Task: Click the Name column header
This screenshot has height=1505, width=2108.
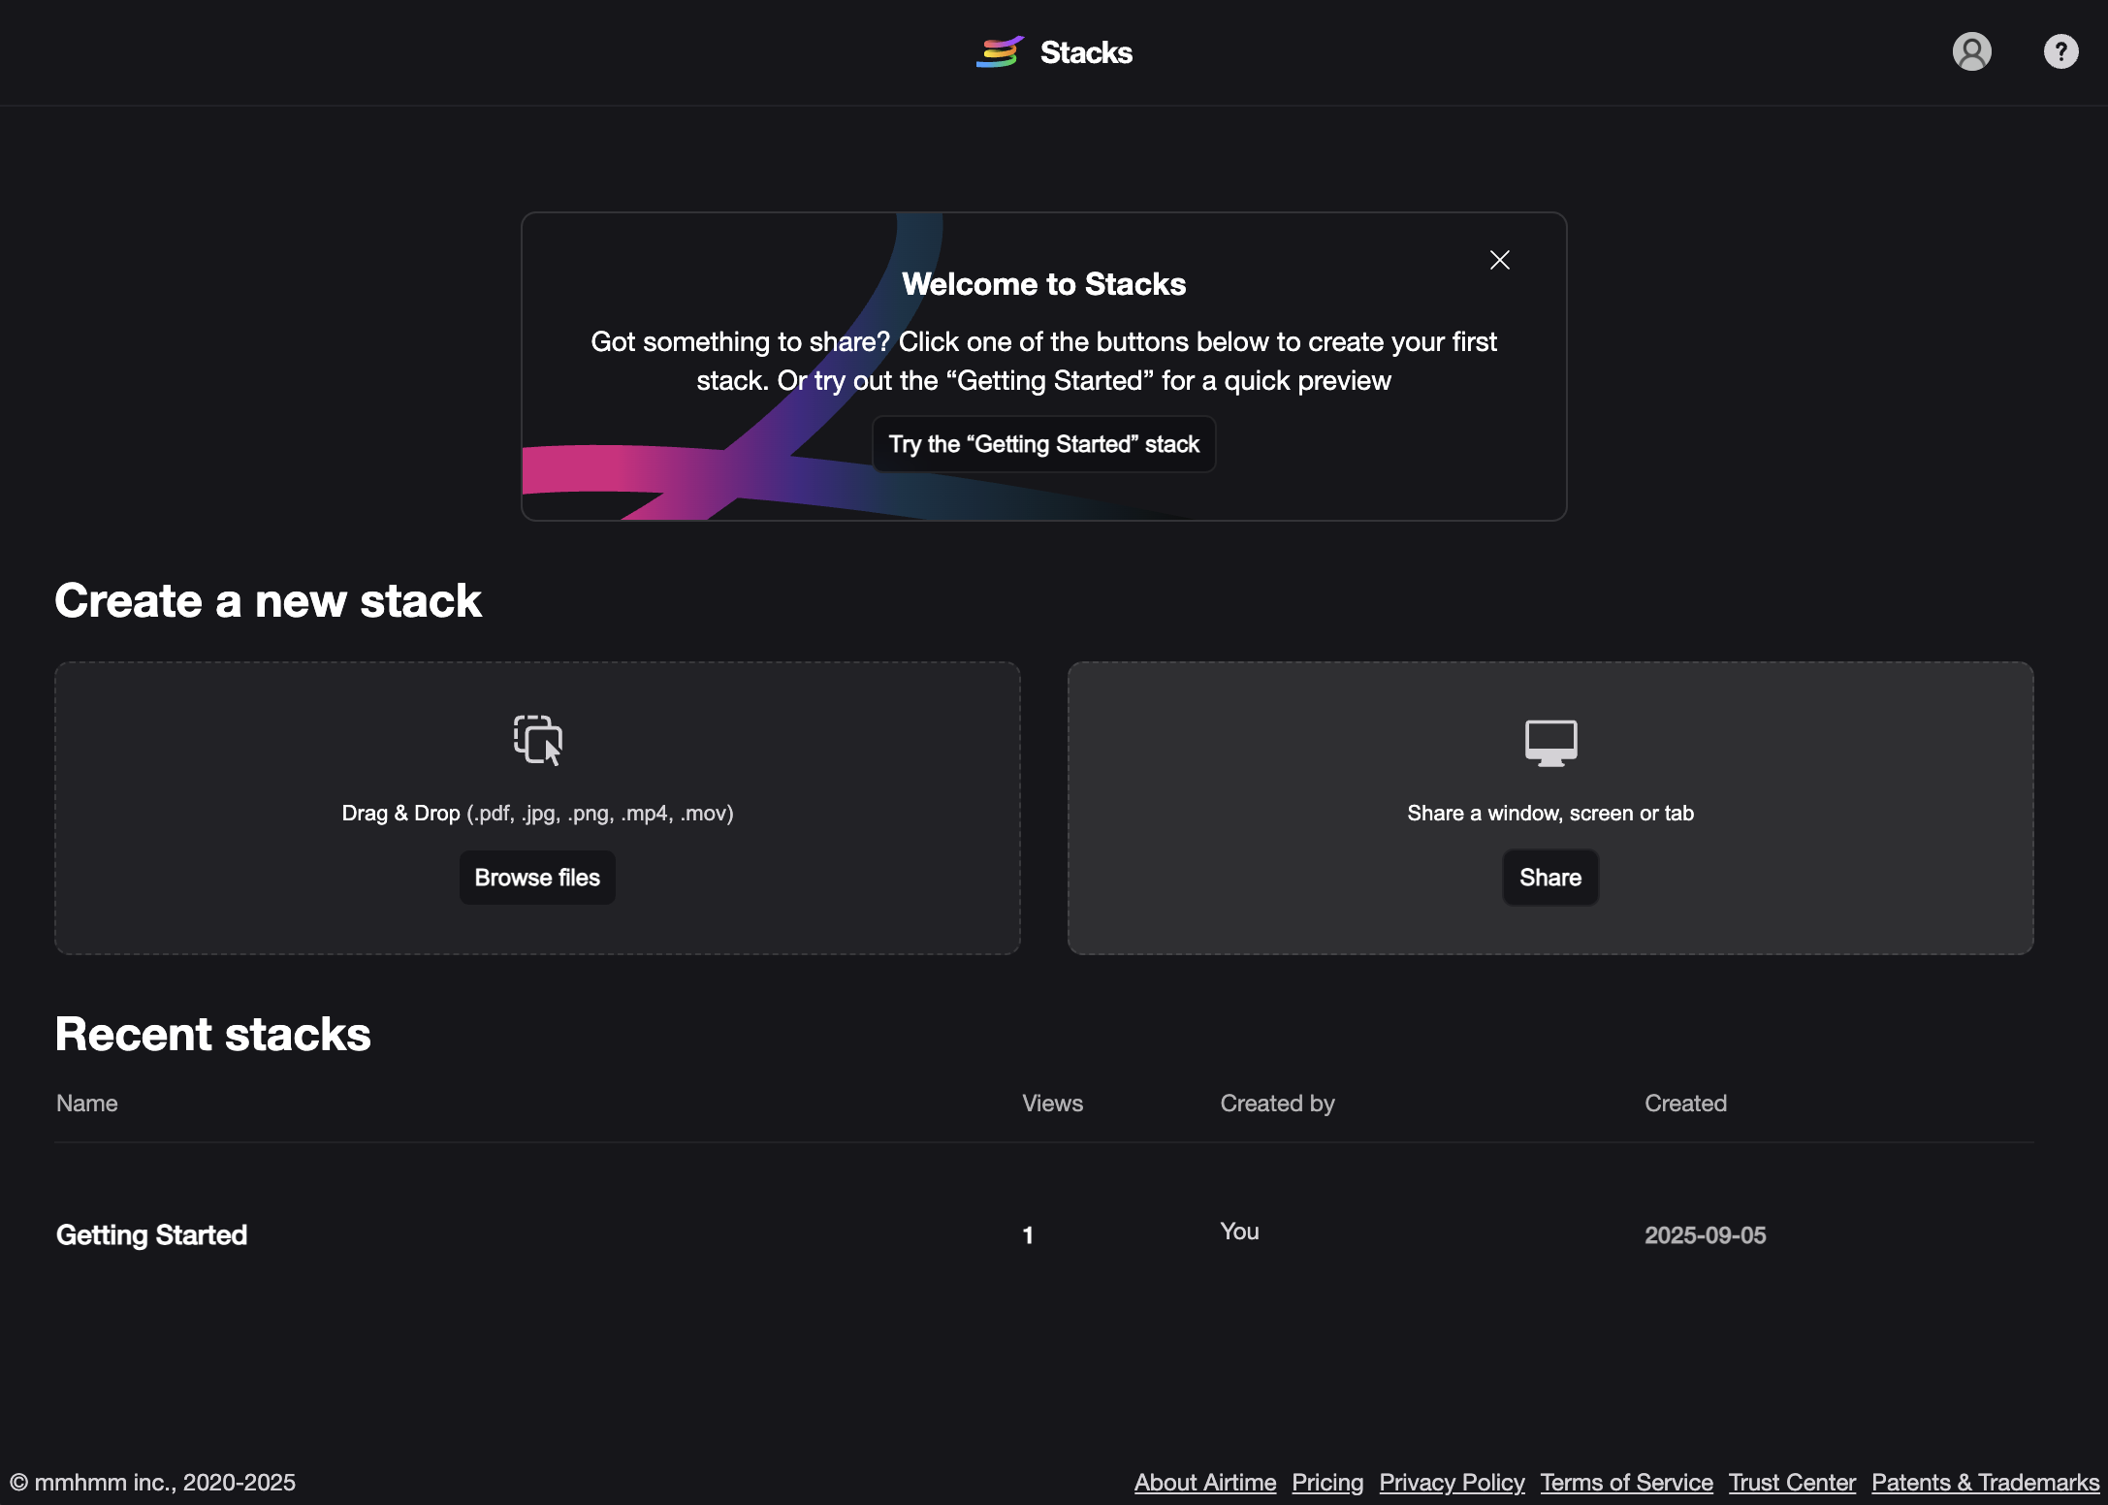Action: [87, 1104]
